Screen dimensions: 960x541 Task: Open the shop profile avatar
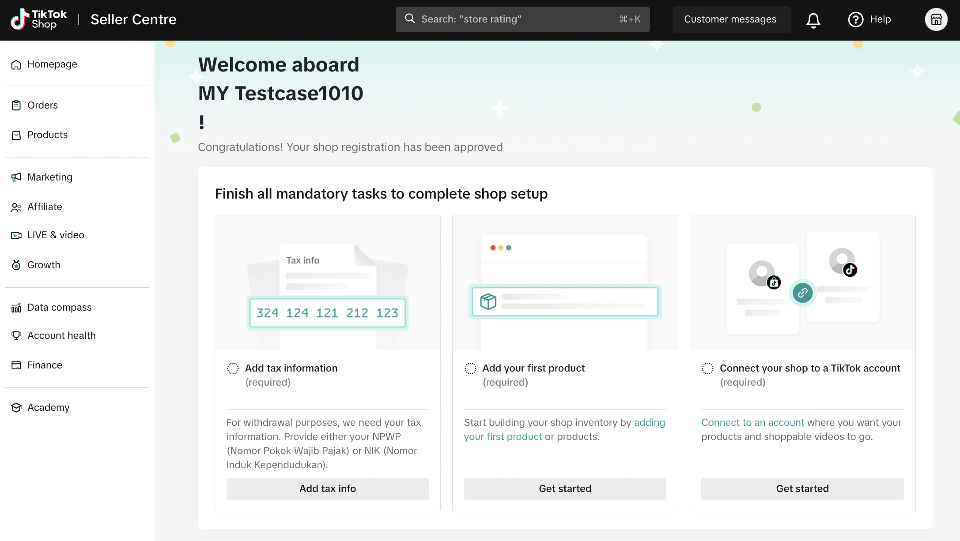point(936,19)
